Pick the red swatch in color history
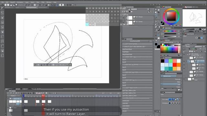This screenshot has width=207, height=116. (x=175, y=65)
